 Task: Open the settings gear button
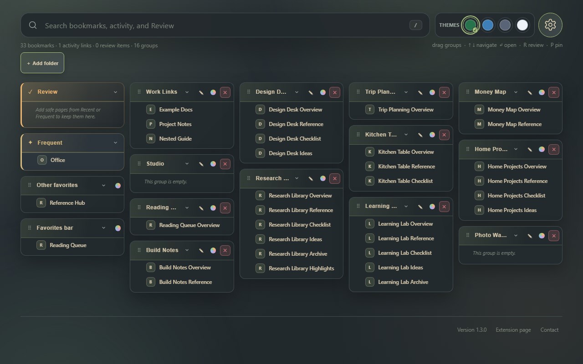point(550,25)
